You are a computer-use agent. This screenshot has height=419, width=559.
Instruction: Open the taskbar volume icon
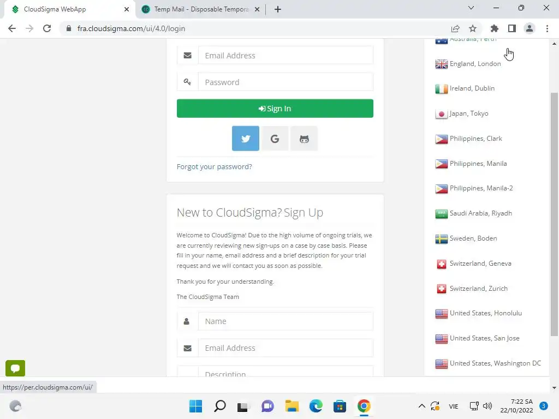pos(487,406)
